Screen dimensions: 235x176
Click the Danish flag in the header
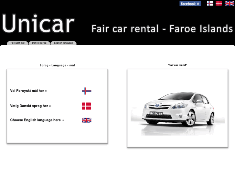[219, 3]
